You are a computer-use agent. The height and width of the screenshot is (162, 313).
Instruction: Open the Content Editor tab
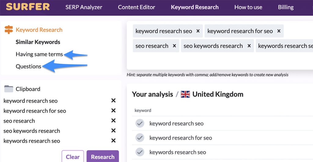click(x=137, y=7)
